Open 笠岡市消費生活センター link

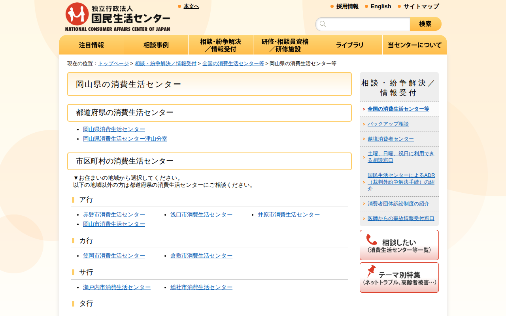114,256
